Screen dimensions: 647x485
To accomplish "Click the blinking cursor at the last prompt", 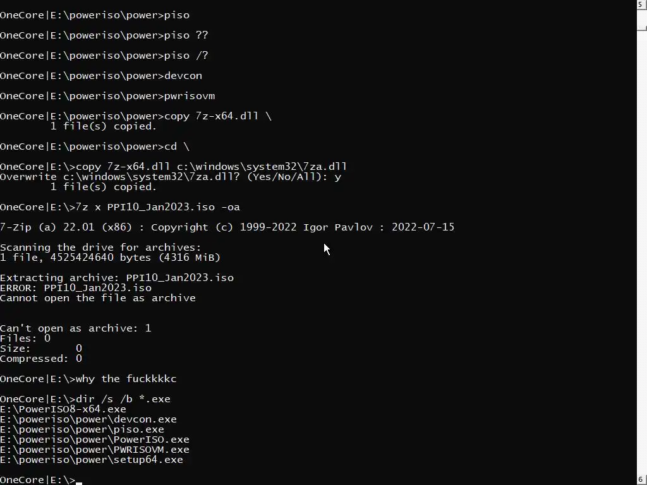I will 79,482.
